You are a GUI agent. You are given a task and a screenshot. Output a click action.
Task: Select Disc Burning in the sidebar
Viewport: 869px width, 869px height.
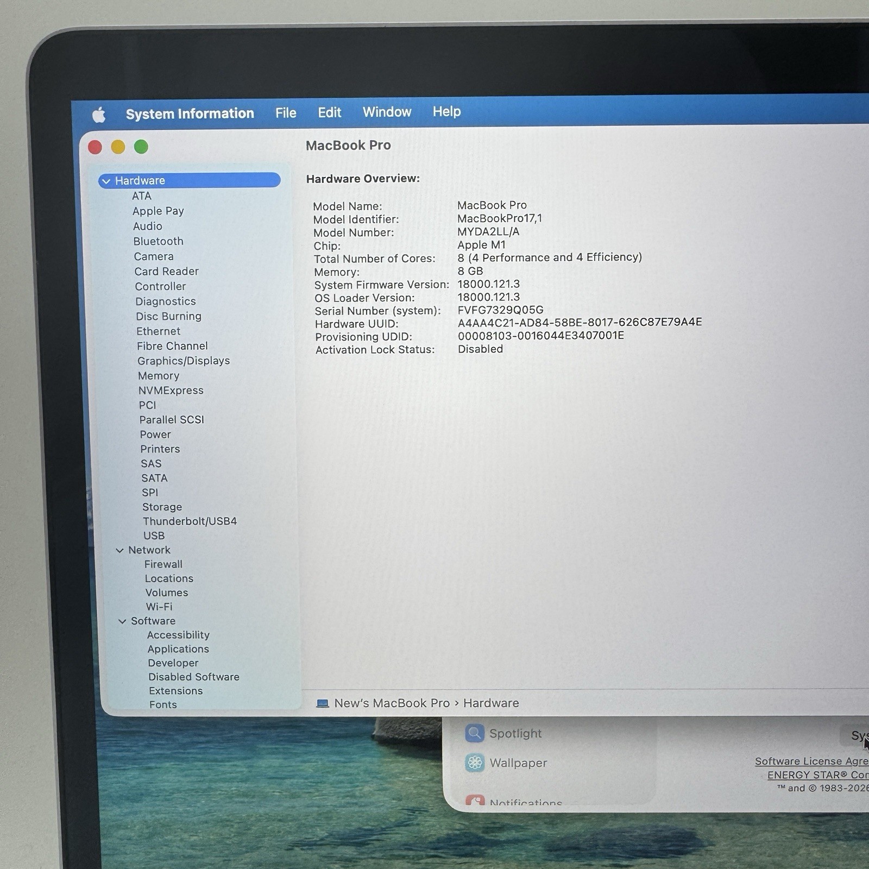pos(168,316)
